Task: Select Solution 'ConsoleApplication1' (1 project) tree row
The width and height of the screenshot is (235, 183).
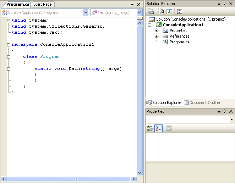Action: [191, 19]
